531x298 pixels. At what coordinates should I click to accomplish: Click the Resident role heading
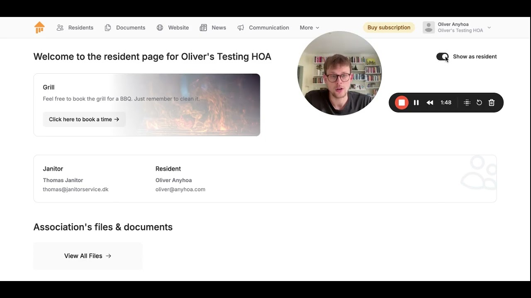click(168, 169)
